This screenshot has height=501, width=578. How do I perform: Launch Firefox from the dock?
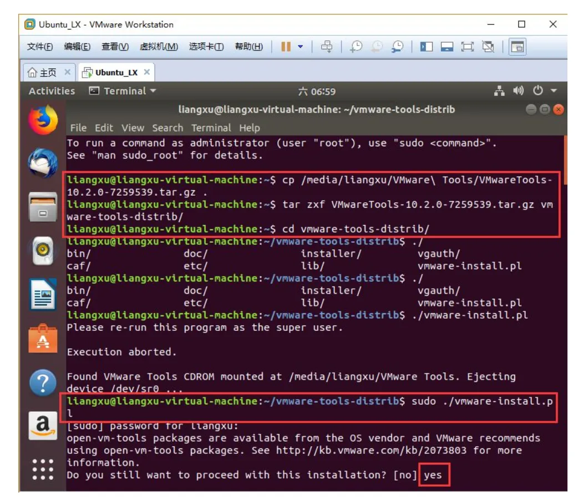[x=43, y=120]
